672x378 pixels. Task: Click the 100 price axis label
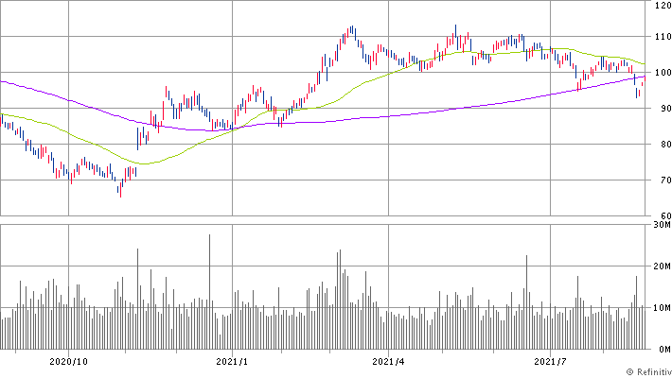[x=663, y=73]
